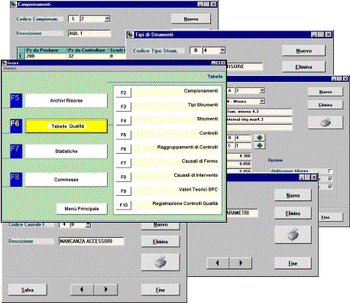This screenshot has width=350, height=303.
Task: Click the left arrow in the ARAMETRI window
Action: (x=218, y=263)
